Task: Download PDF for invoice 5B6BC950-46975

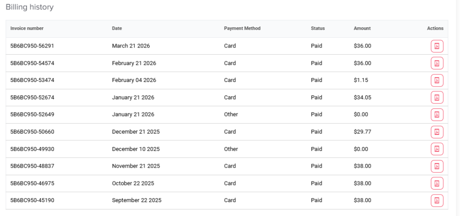Action: pyautogui.click(x=437, y=184)
